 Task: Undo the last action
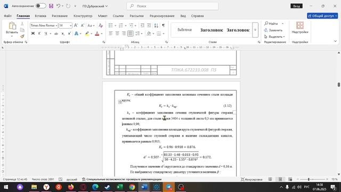click(x=58, y=6)
